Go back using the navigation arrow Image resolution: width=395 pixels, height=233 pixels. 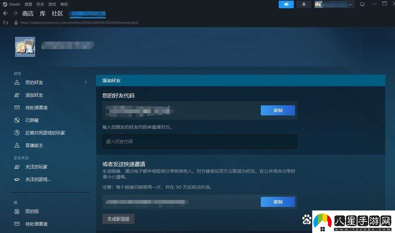click(5, 13)
